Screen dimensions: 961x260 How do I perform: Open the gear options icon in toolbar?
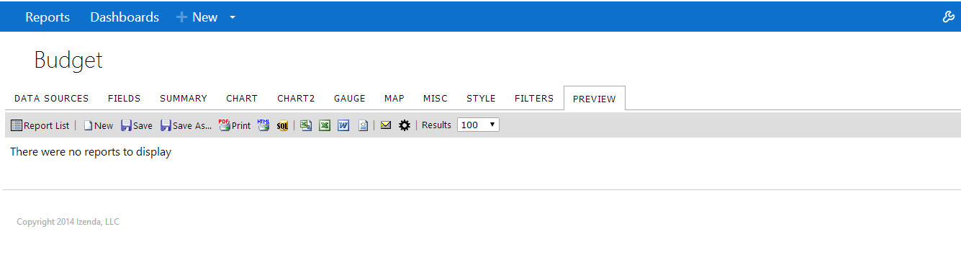(x=405, y=125)
